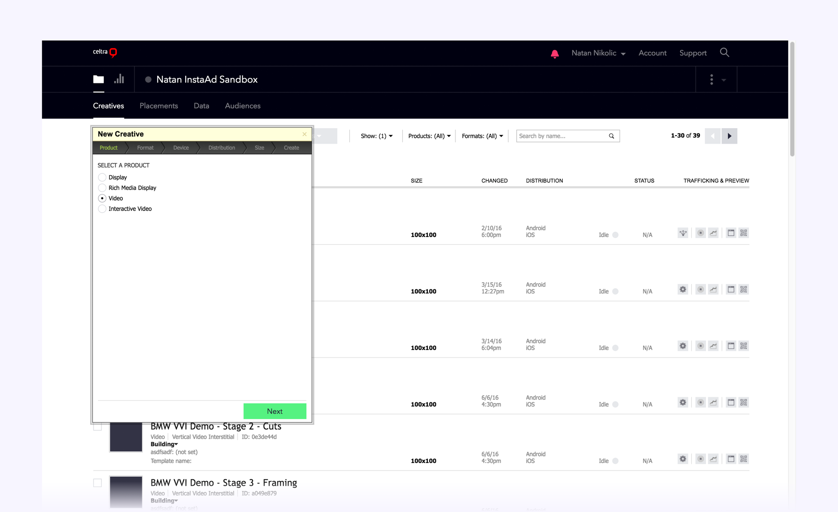Go to the Audiences tab
The image size is (838, 512).
pos(243,106)
